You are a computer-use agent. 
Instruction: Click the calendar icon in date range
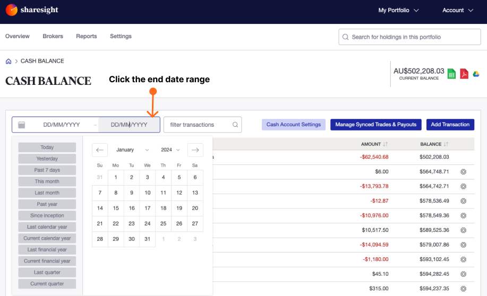coord(21,125)
